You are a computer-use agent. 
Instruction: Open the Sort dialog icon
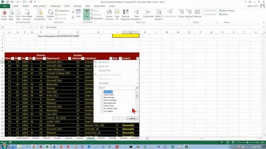(x=78, y=14)
